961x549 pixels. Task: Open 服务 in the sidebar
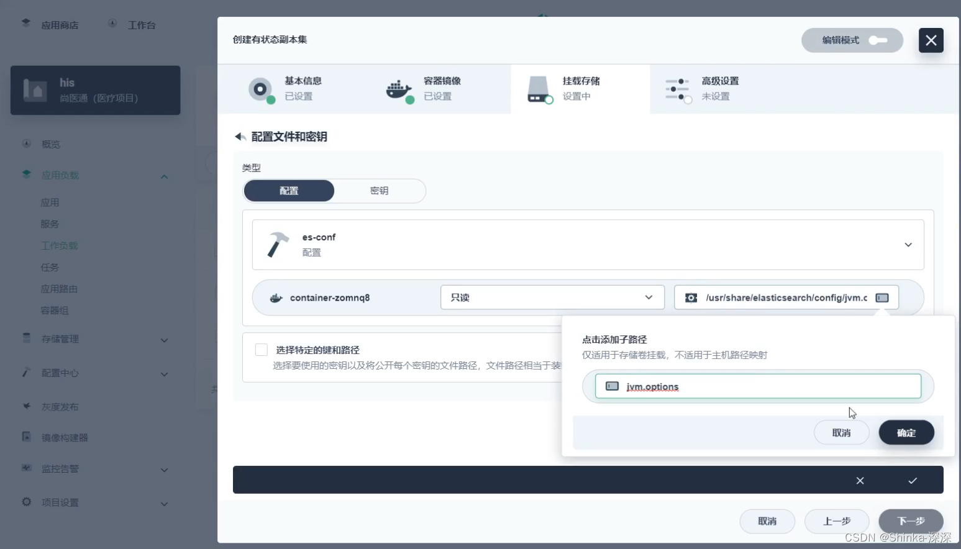tap(50, 224)
